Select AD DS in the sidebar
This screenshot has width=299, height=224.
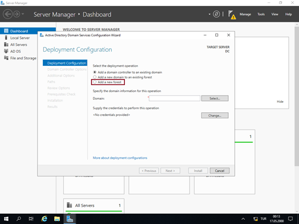coord(15,51)
